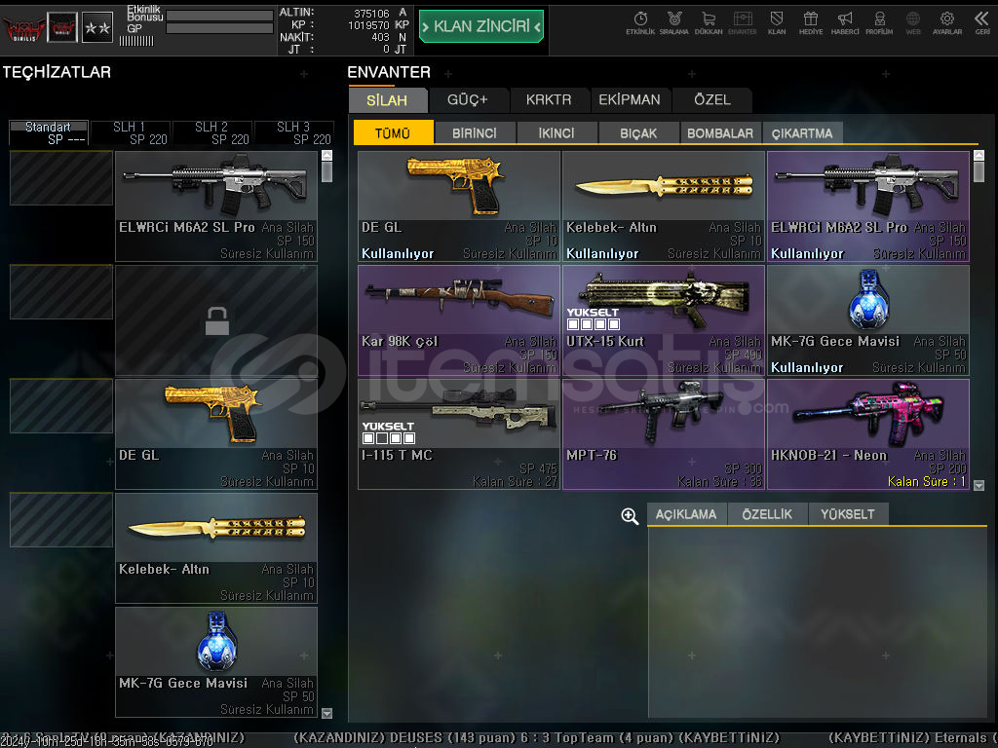Switch to the GÜÇ+ tab

pyautogui.click(x=468, y=100)
